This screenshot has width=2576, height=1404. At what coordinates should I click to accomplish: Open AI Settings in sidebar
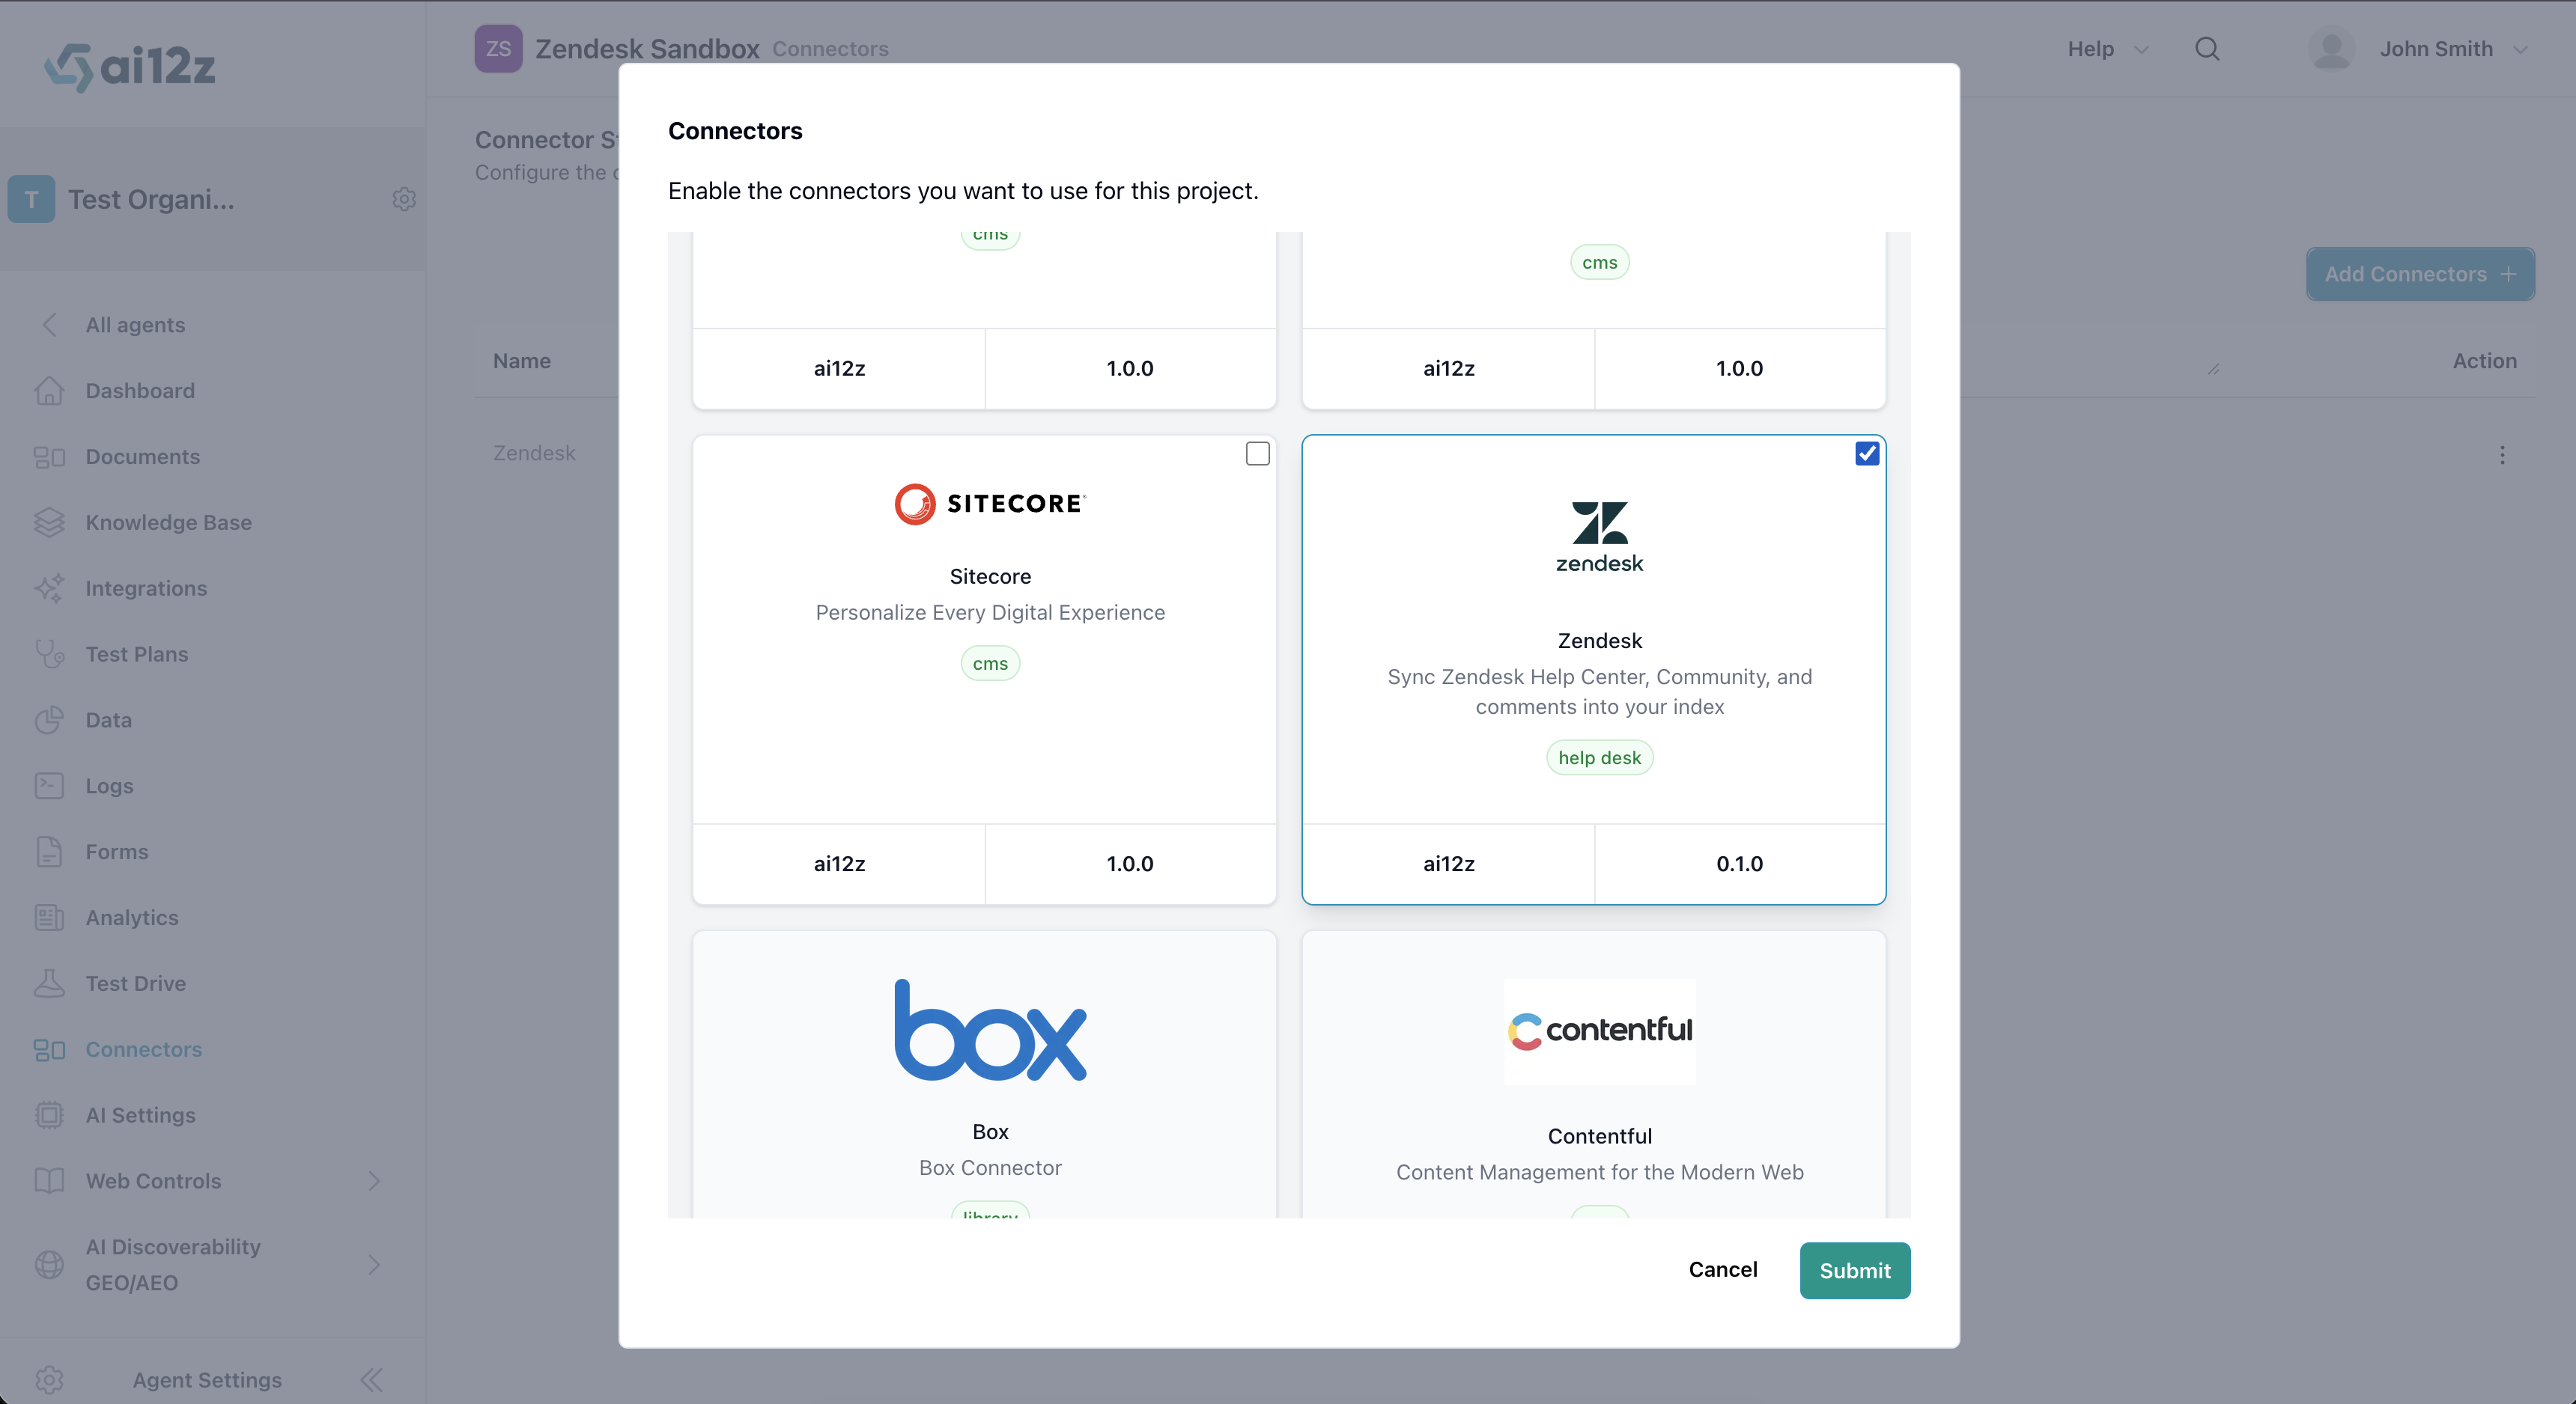click(x=140, y=1115)
